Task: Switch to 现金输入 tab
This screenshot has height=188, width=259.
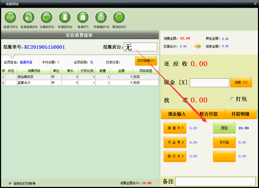Action: tap(177, 114)
